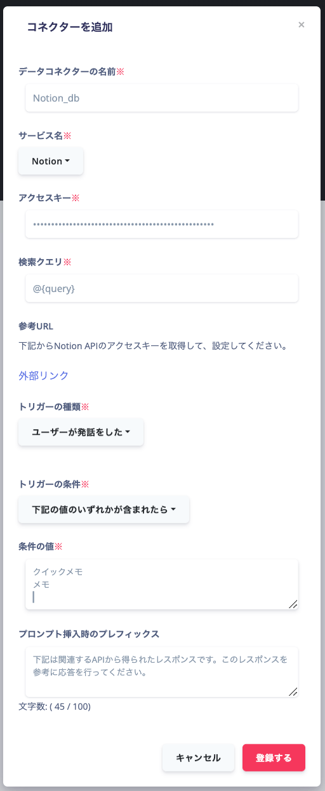Click the 検索クエリ field with @{query}
Viewport: 325px width, 791px height.
point(162,288)
